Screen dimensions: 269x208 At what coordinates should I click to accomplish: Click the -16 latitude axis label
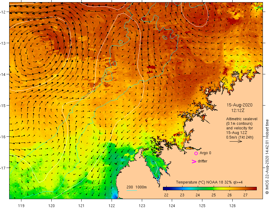click(x=3, y=137)
